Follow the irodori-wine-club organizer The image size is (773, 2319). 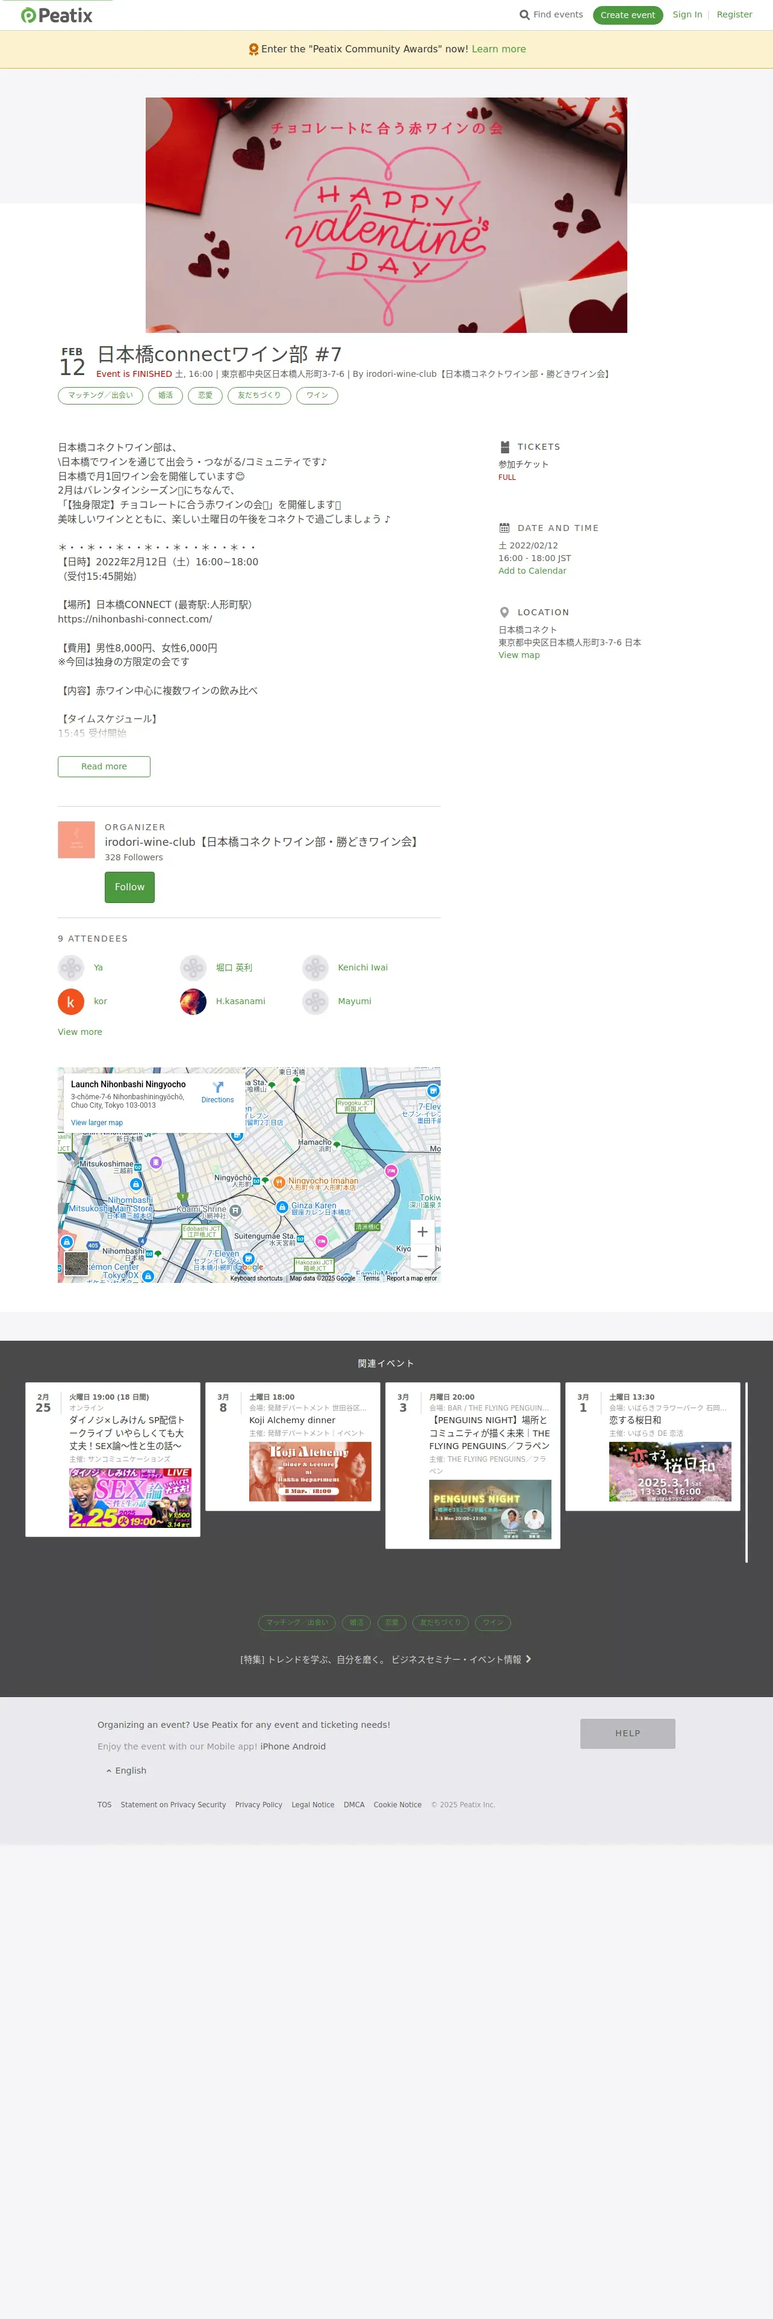click(129, 887)
